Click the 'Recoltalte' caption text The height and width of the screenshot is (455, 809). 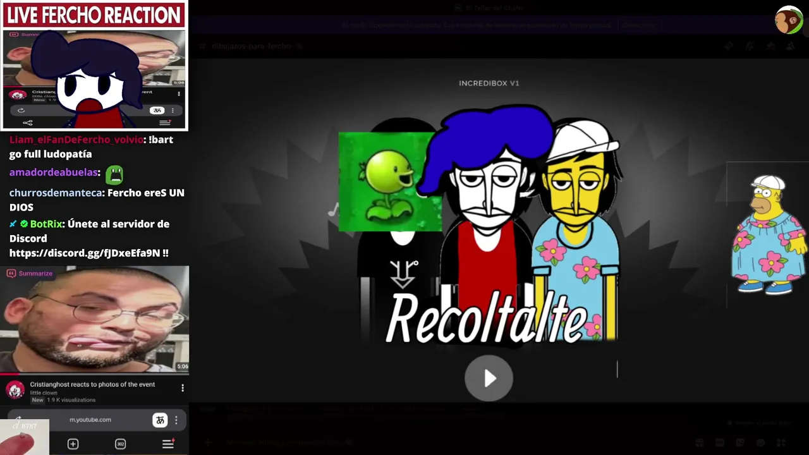486,317
